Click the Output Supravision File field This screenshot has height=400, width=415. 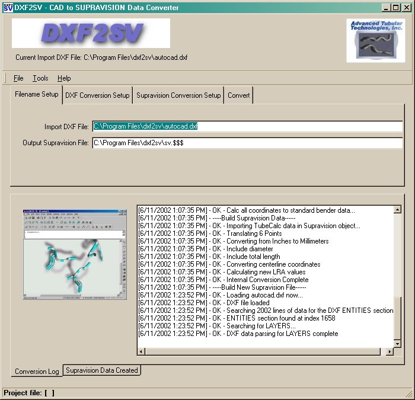pos(247,143)
